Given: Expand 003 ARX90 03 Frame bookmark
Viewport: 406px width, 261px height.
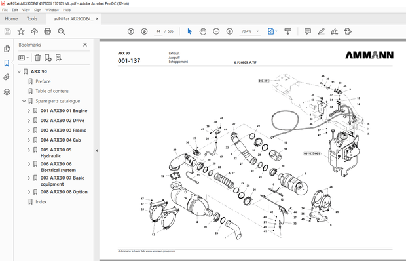Looking at the screenshot, I should coord(29,130).
